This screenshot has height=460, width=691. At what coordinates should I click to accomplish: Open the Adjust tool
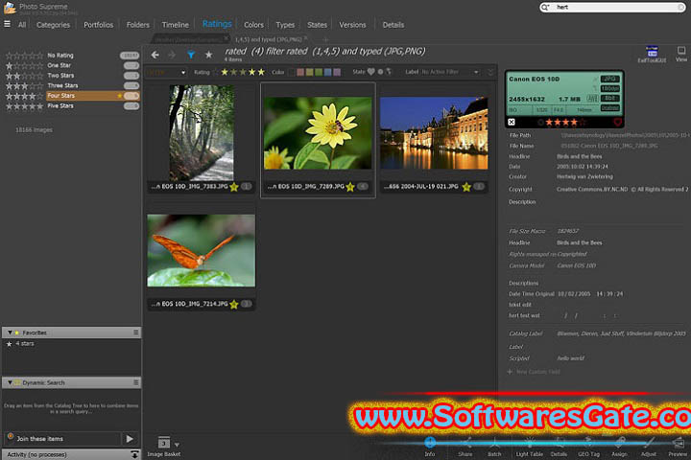point(648,447)
